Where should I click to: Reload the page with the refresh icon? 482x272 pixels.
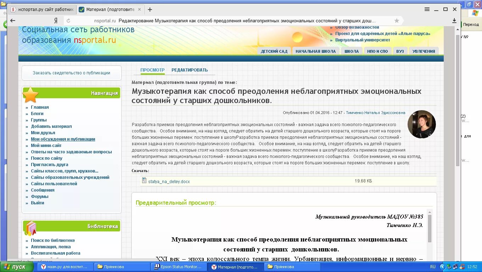pyautogui.click(x=68, y=21)
